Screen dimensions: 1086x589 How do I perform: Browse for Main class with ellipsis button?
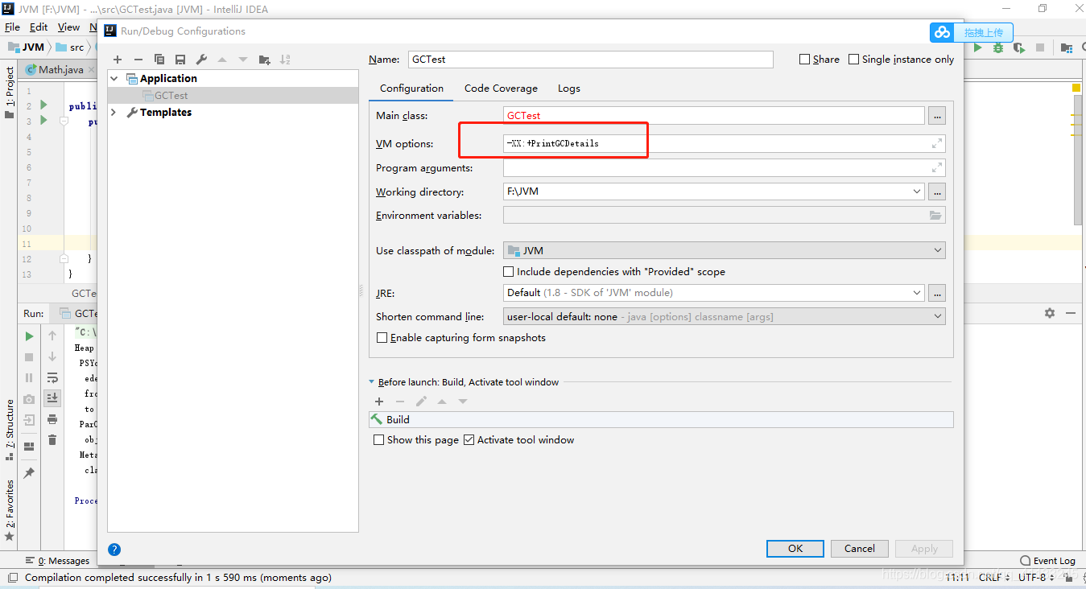tap(936, 116)
